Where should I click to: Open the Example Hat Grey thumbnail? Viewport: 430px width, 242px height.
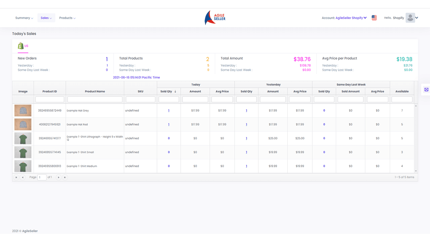(x=23, y=111)
